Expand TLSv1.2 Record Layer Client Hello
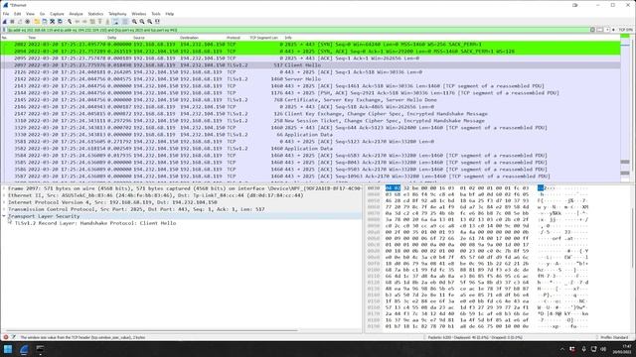Viewport: 636px width, 357px height. point(11,223)
